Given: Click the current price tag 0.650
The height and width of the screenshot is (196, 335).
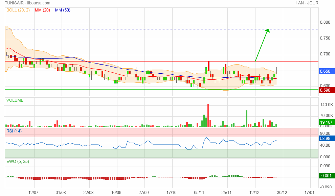Looking at the screenshot, I should tap(327, 71).
